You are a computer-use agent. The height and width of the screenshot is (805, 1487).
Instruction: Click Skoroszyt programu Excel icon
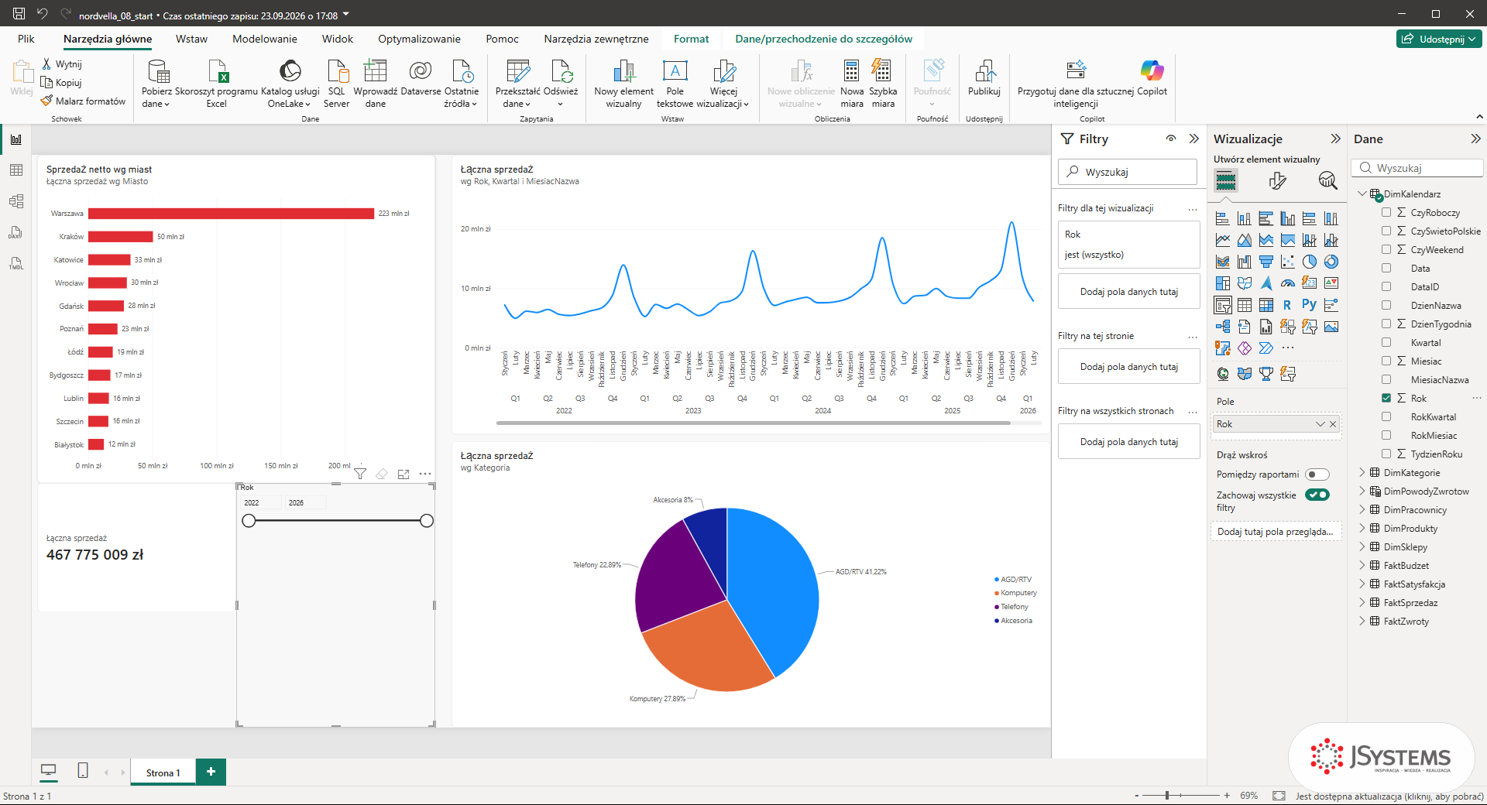tap(218, 71)
